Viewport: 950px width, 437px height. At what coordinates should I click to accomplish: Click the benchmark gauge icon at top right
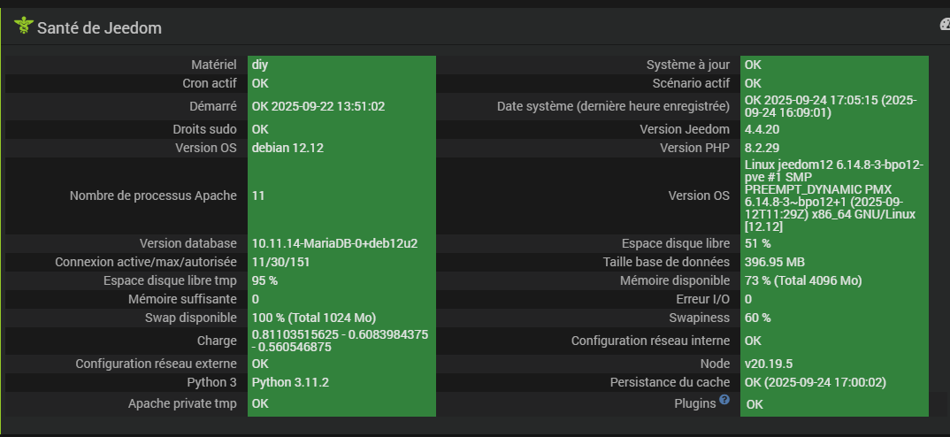click(945, 25)
